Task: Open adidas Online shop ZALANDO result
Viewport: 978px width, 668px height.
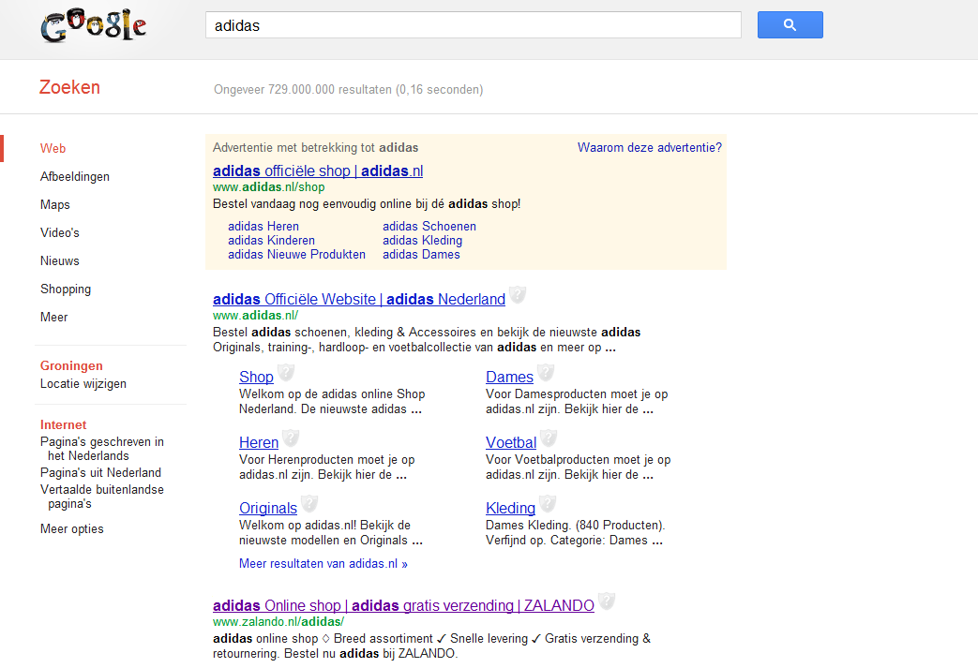Action: [403, 605]
